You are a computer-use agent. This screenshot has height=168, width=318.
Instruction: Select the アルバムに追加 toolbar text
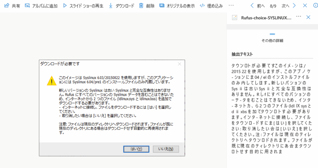coord(45,6)
